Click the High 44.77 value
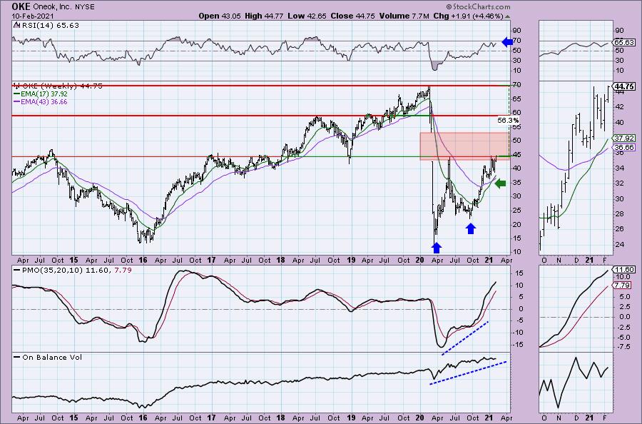 coord(264,16)
